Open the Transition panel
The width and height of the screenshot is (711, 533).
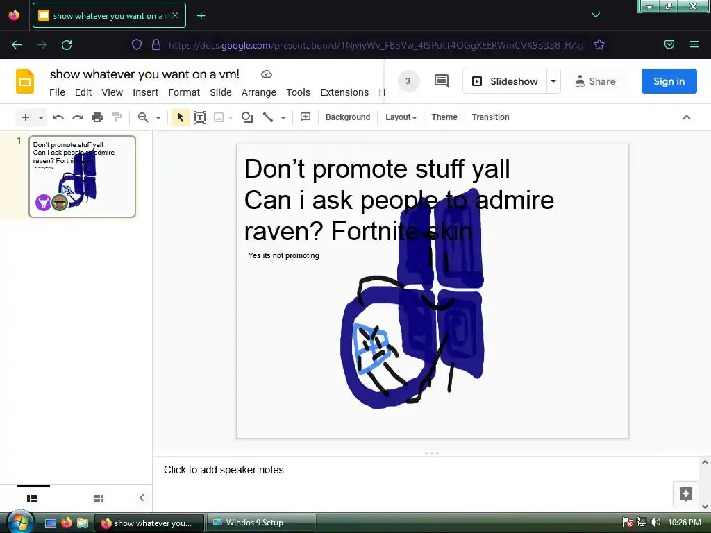[x=490, y=117]
